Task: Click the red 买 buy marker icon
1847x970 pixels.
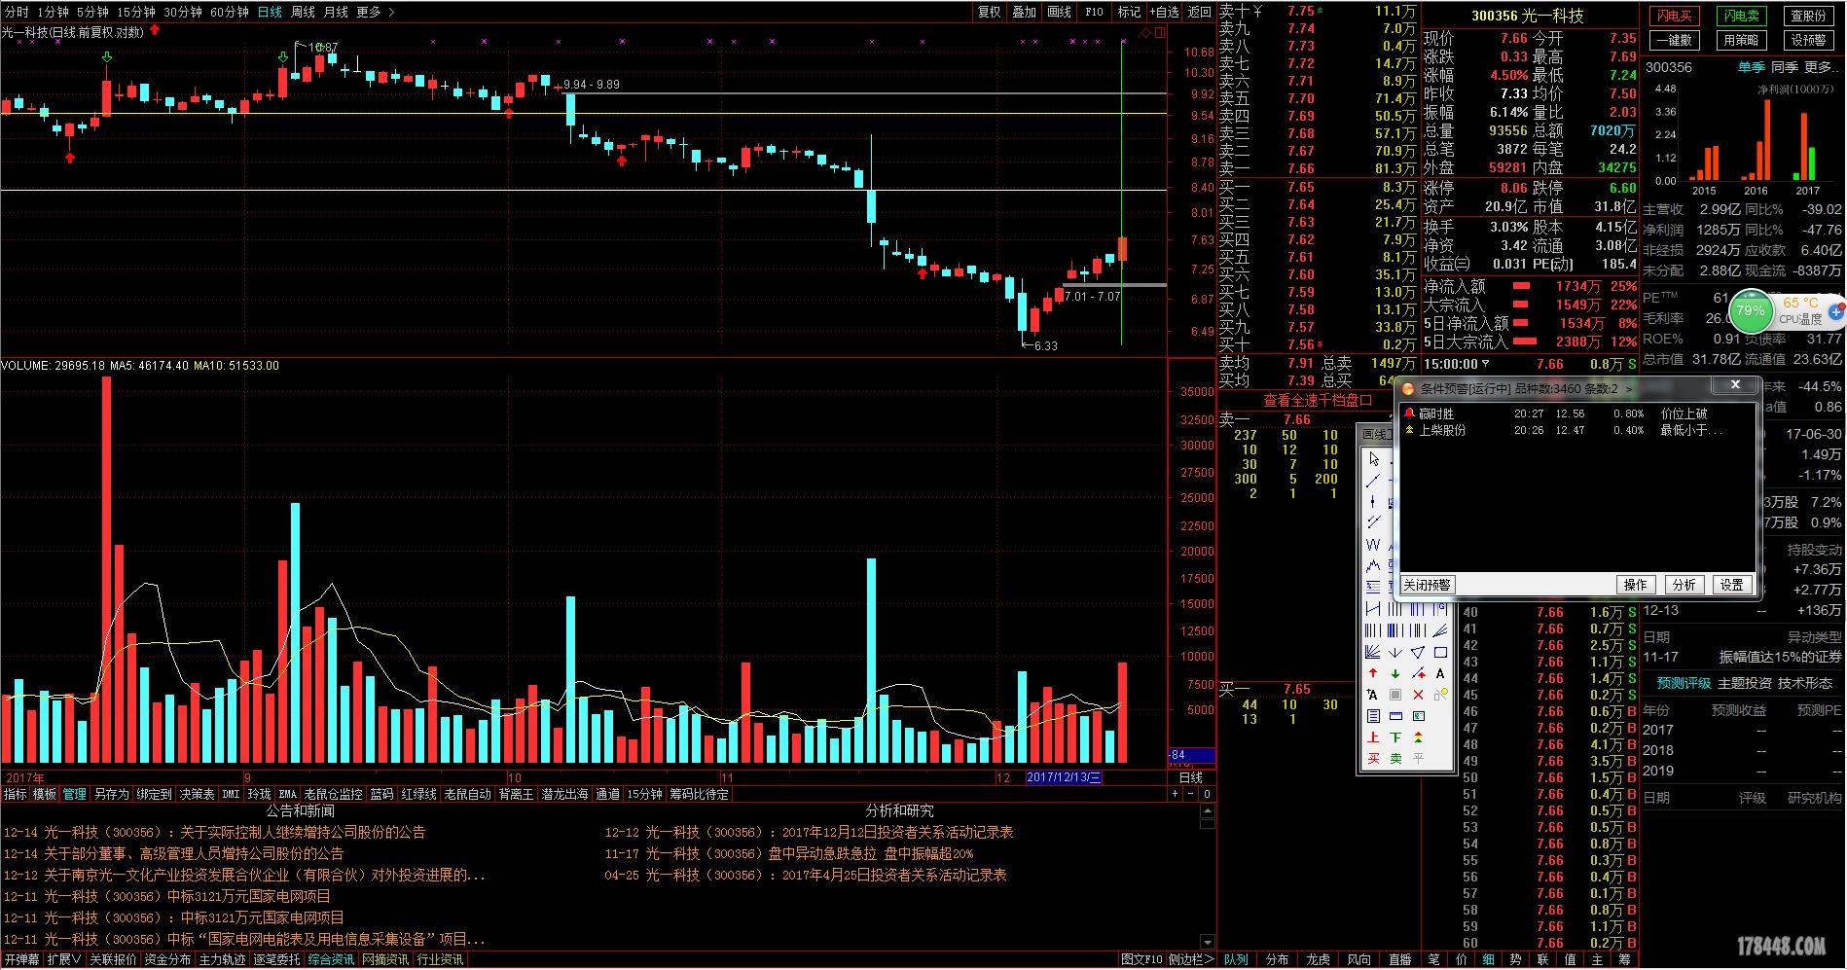Action: pyautogui.click(x=1373, y=758)
